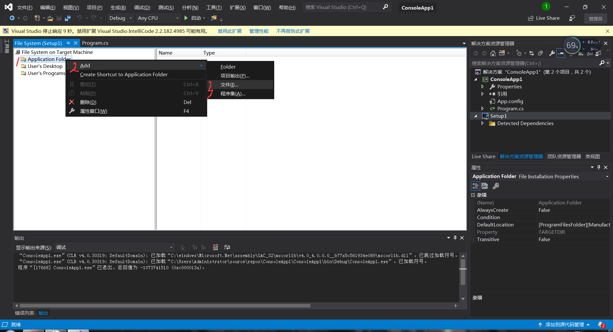Expand the Properties node under ConsoleApp1
Image resolution: width=613 pixels, height=332 pixels.
(x=482, y=87)
